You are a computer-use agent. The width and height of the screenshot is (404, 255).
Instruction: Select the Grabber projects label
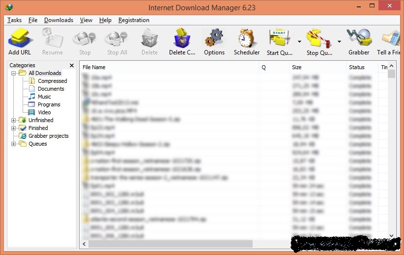[49, 136]
